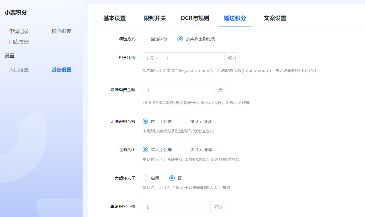The image size is (365, 217).
Task: Open 入口设置 in the sidebar
Action: tap(19, 70)
